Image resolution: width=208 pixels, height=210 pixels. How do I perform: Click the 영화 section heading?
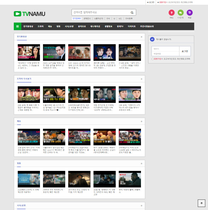click(x=19, y=163)
